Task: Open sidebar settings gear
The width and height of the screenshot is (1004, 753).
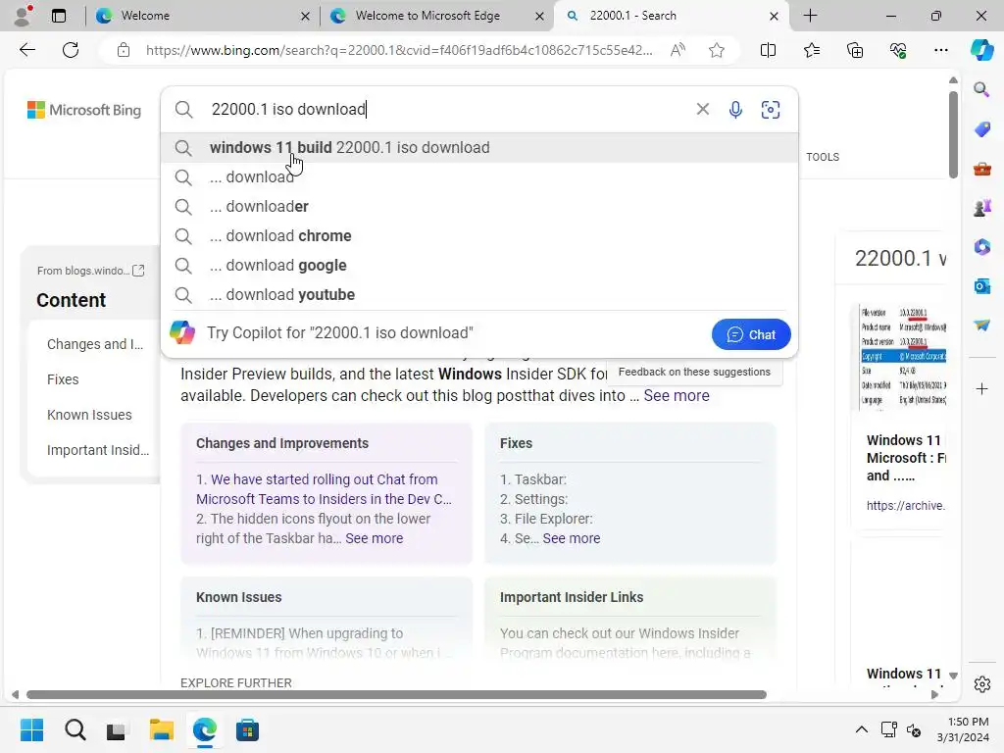Action: point(981,684)
